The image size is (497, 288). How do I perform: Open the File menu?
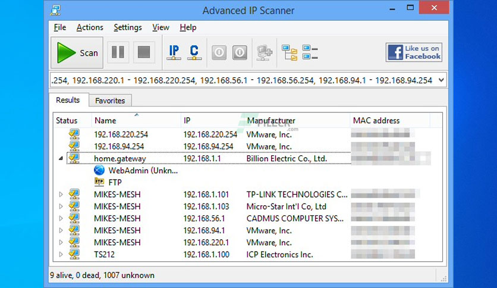60,27
